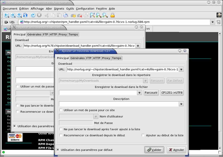
Task: Check 'Ne pas lancer le downlo…' in the background dialog
Action: tap(18, 106)
